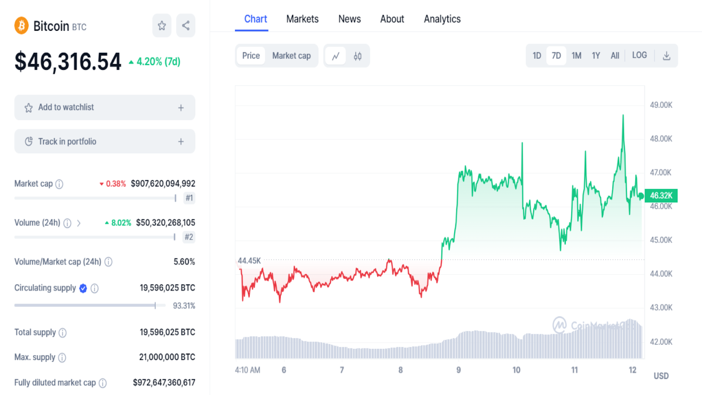Screen dimensions: 702x395
Task: Open Fully diluted market cap info icon
Action: [x=103, y=383]
